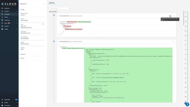Collapse the Feb 04 audit entry left arrow
The image size is (190, 107).
click(x=58, y=42)
